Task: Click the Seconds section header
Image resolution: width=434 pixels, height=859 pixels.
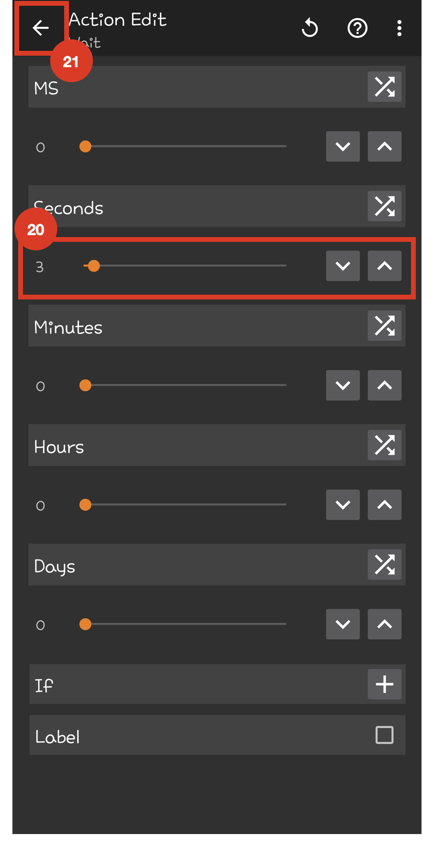Action: click(x=192, y=206)
